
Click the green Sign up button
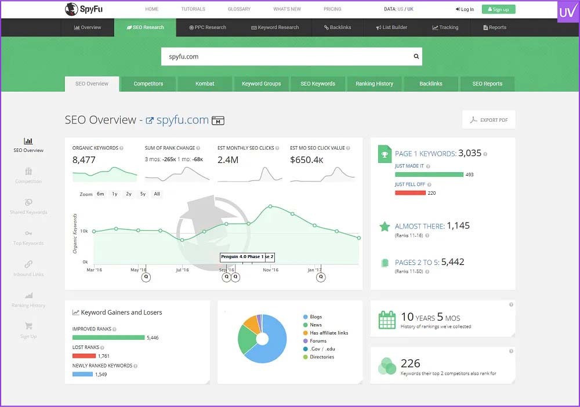point(498,9)
